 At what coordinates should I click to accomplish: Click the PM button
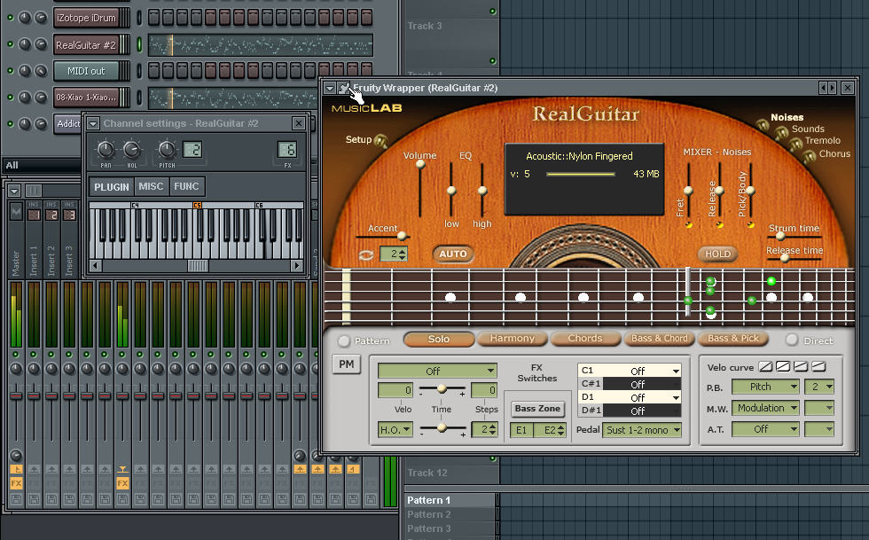pos(347,364)
